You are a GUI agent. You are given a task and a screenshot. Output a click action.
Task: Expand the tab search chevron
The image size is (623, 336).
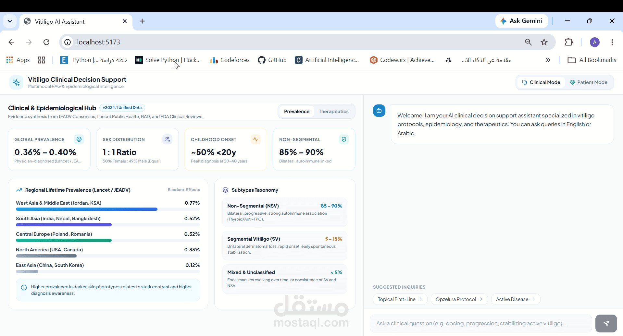click(x=10, y=21)
